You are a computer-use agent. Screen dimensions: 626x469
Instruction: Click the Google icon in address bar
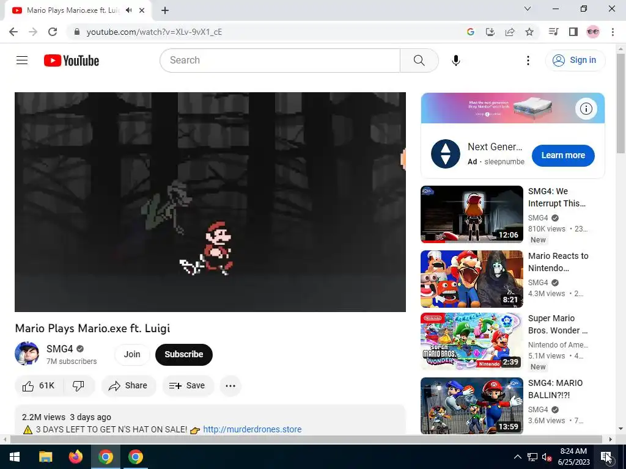[470, 32]
